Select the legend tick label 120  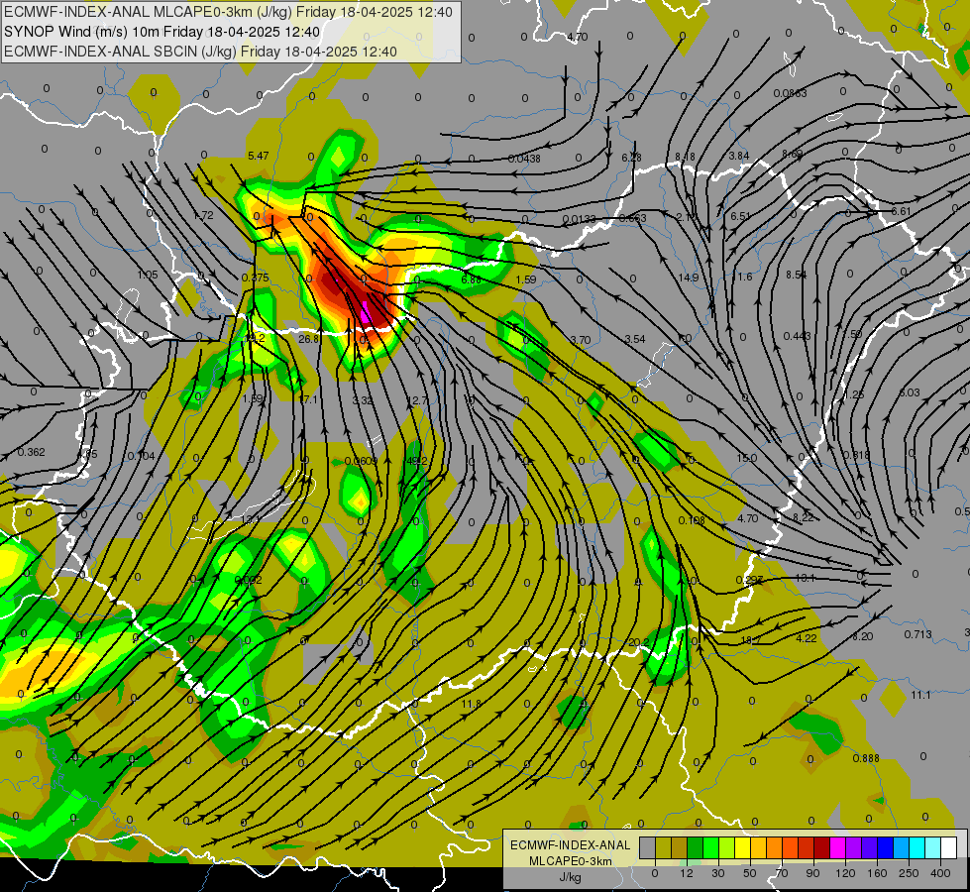pyautogui.click(x=845, y=873)
